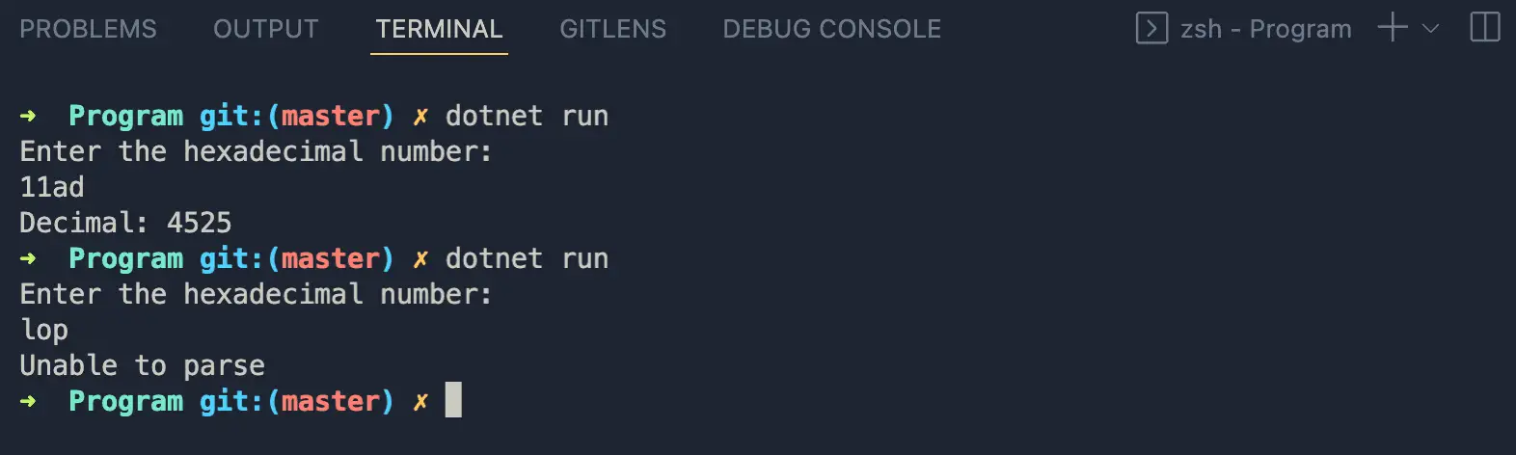
Task: Click the 'lop' input line
Action: 44,330
